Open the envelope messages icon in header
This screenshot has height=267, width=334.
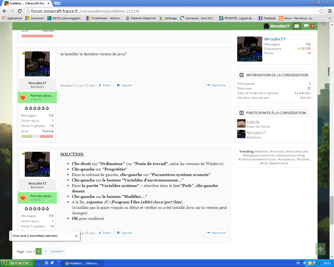click(x=297, y=26)
